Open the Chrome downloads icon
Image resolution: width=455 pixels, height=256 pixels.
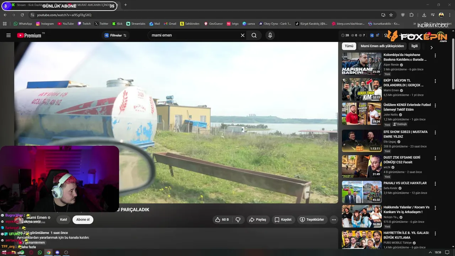tap(424, 15)
